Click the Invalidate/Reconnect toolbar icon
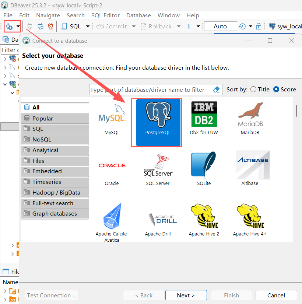 tap(40, 27)
